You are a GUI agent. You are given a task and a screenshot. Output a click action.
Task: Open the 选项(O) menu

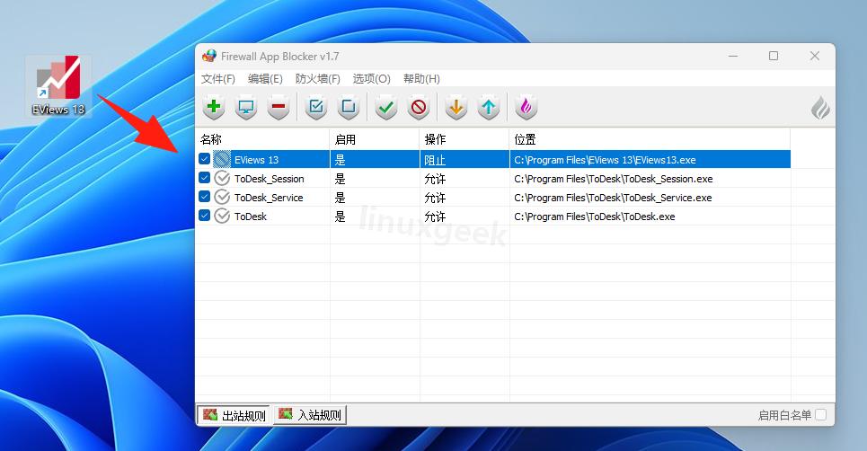372,79
